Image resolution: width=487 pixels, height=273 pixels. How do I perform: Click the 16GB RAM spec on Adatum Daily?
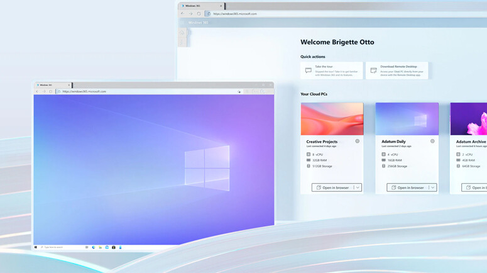[391, 160]
